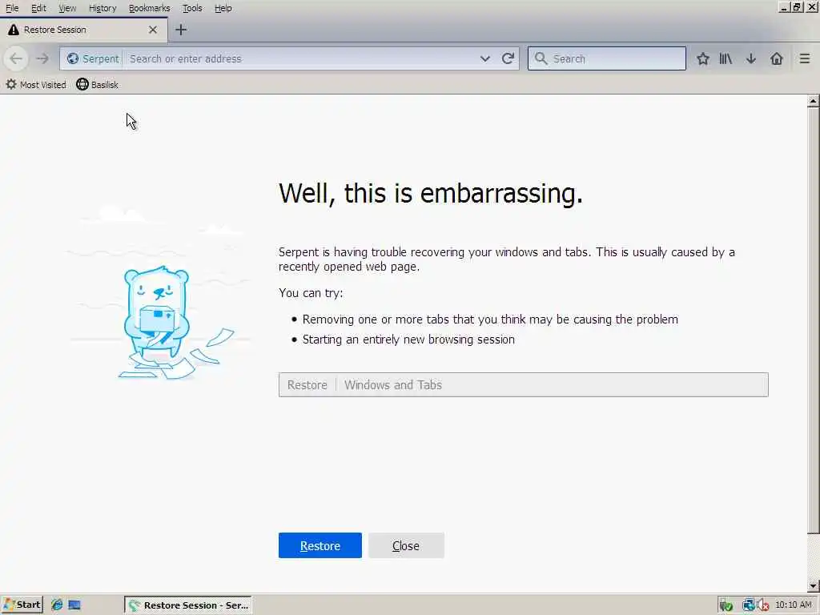Click the scrollbar up arrow
The image size is (820, 615).
pos(813,101)
